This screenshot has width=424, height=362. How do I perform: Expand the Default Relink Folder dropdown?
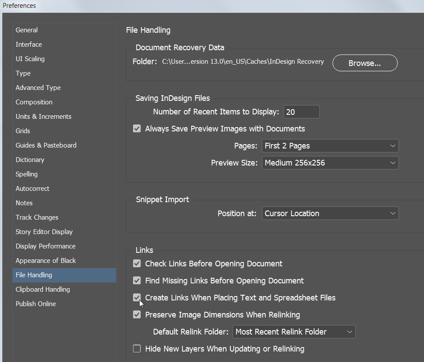pyautogui.click(x=294, y=332)
